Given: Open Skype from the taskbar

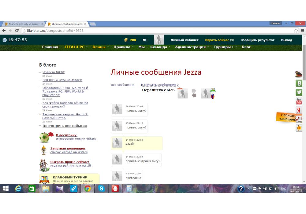Looking at the screenshot, I should (x=101, y=189).
